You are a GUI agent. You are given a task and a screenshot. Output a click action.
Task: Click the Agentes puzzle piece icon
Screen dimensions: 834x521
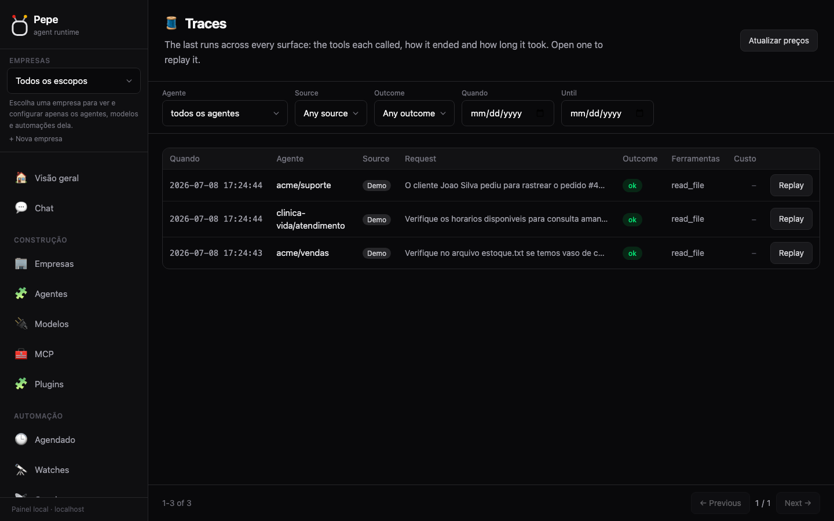click(x=21, y=293)
